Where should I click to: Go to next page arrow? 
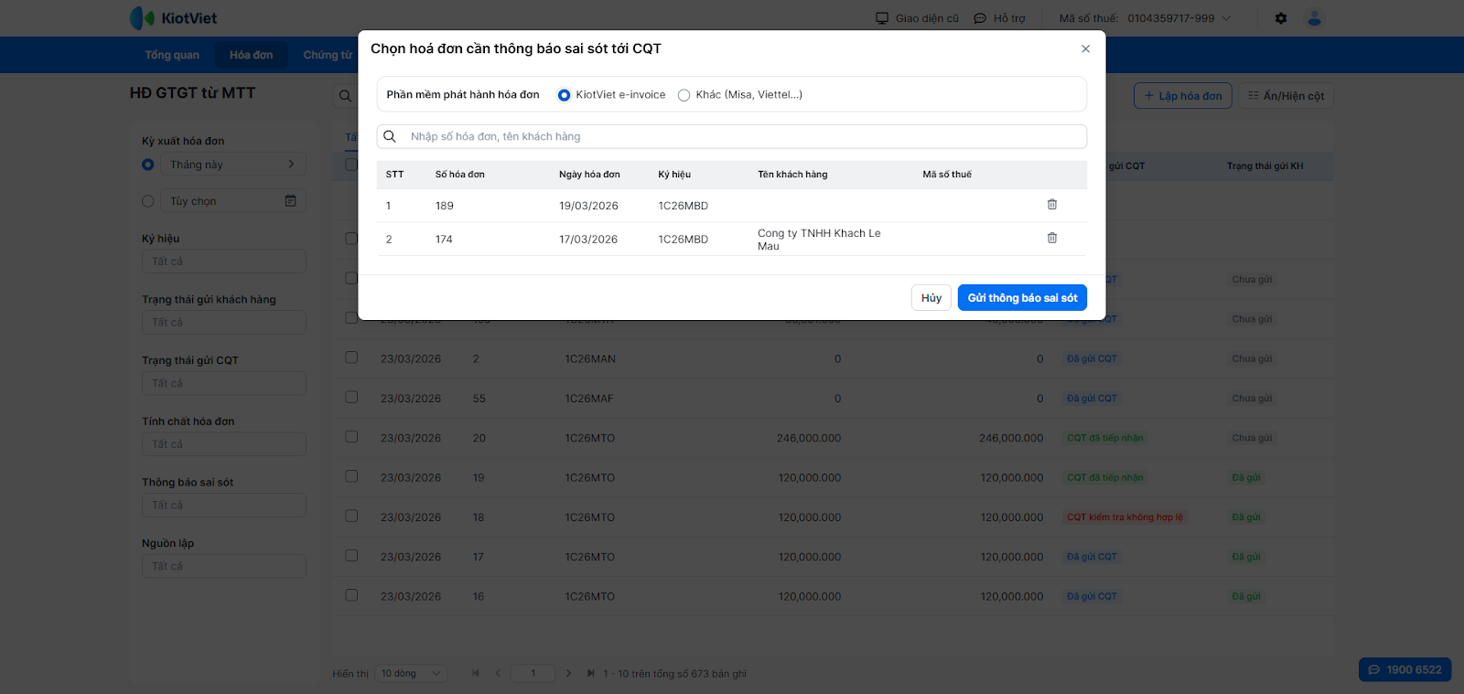click(568, 674)
